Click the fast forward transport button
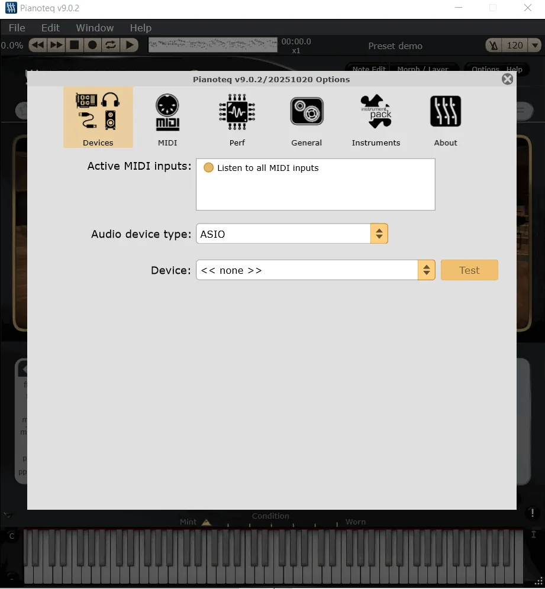This screenshot has width=545, height=589. coord(56,45)
